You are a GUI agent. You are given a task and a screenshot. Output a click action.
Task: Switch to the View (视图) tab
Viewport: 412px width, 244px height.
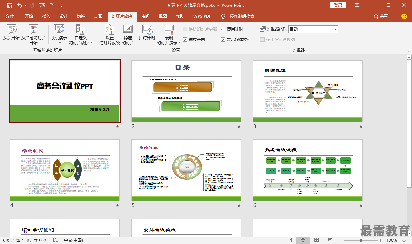(163, 16)
